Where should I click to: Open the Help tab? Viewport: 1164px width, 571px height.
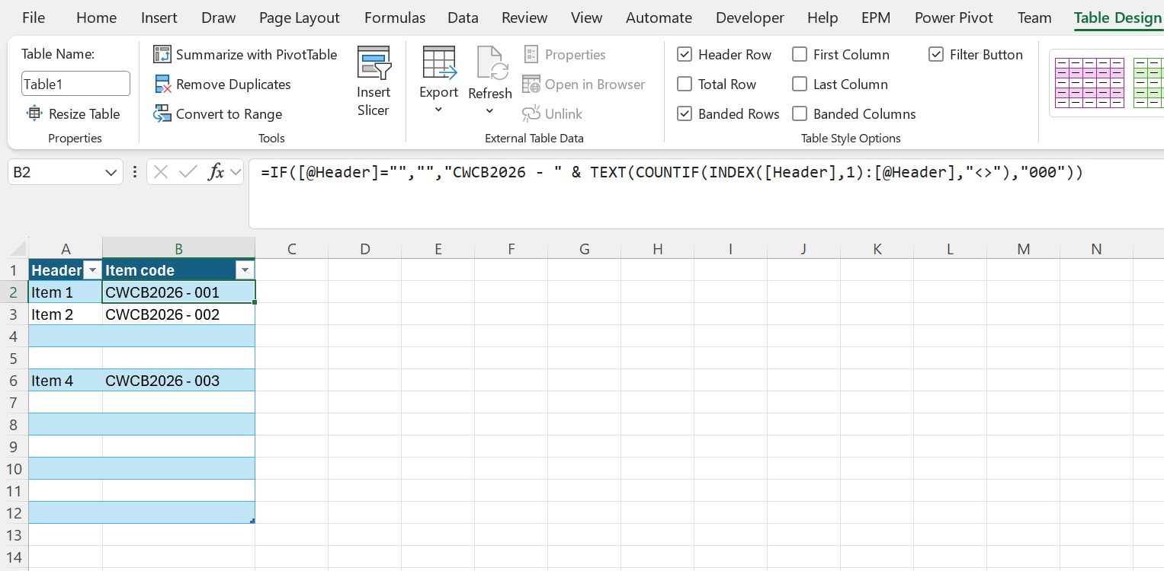pyautogui.click(x=822, y=18)
